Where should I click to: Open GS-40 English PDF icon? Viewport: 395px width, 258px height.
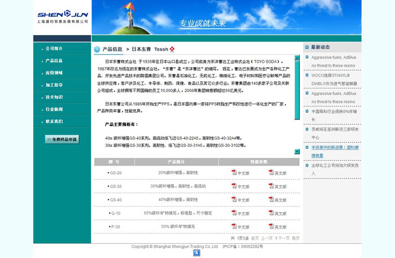click(x=271, y=199)
